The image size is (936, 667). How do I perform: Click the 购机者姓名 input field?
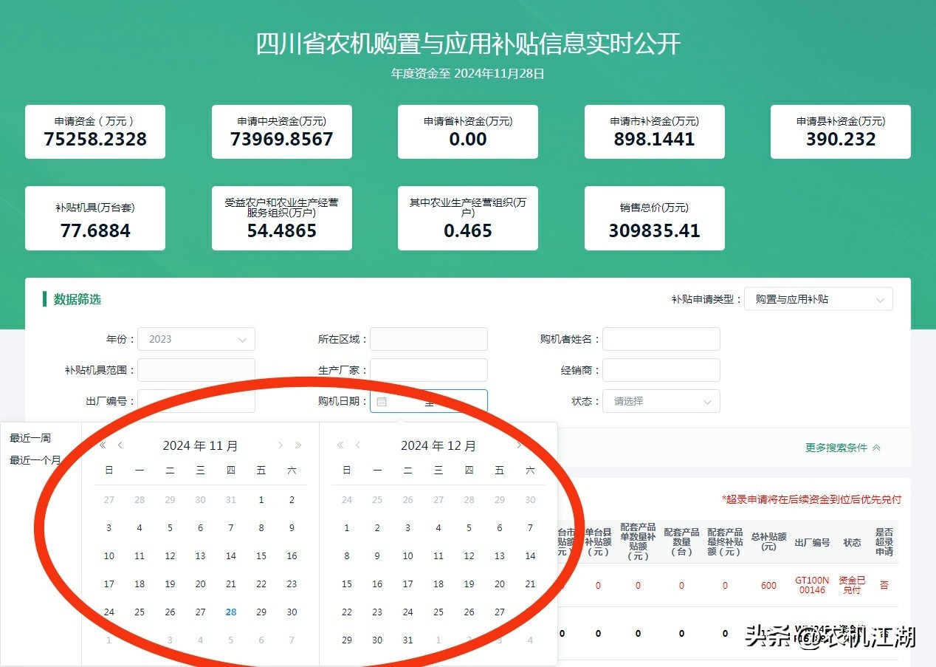pyautogui.click(x=661, y=339)
